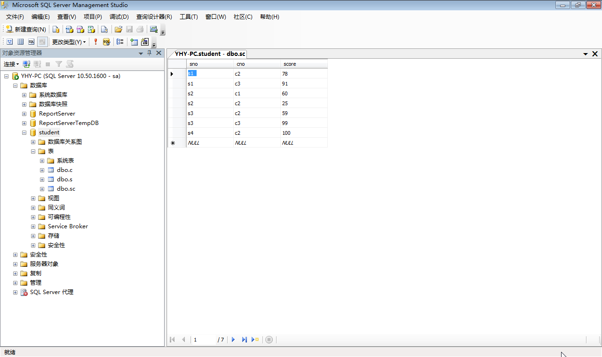Select the row header for NULL row

point(177,143)
